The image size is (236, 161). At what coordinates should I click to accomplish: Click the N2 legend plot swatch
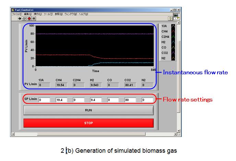click(x=173, y=58)
